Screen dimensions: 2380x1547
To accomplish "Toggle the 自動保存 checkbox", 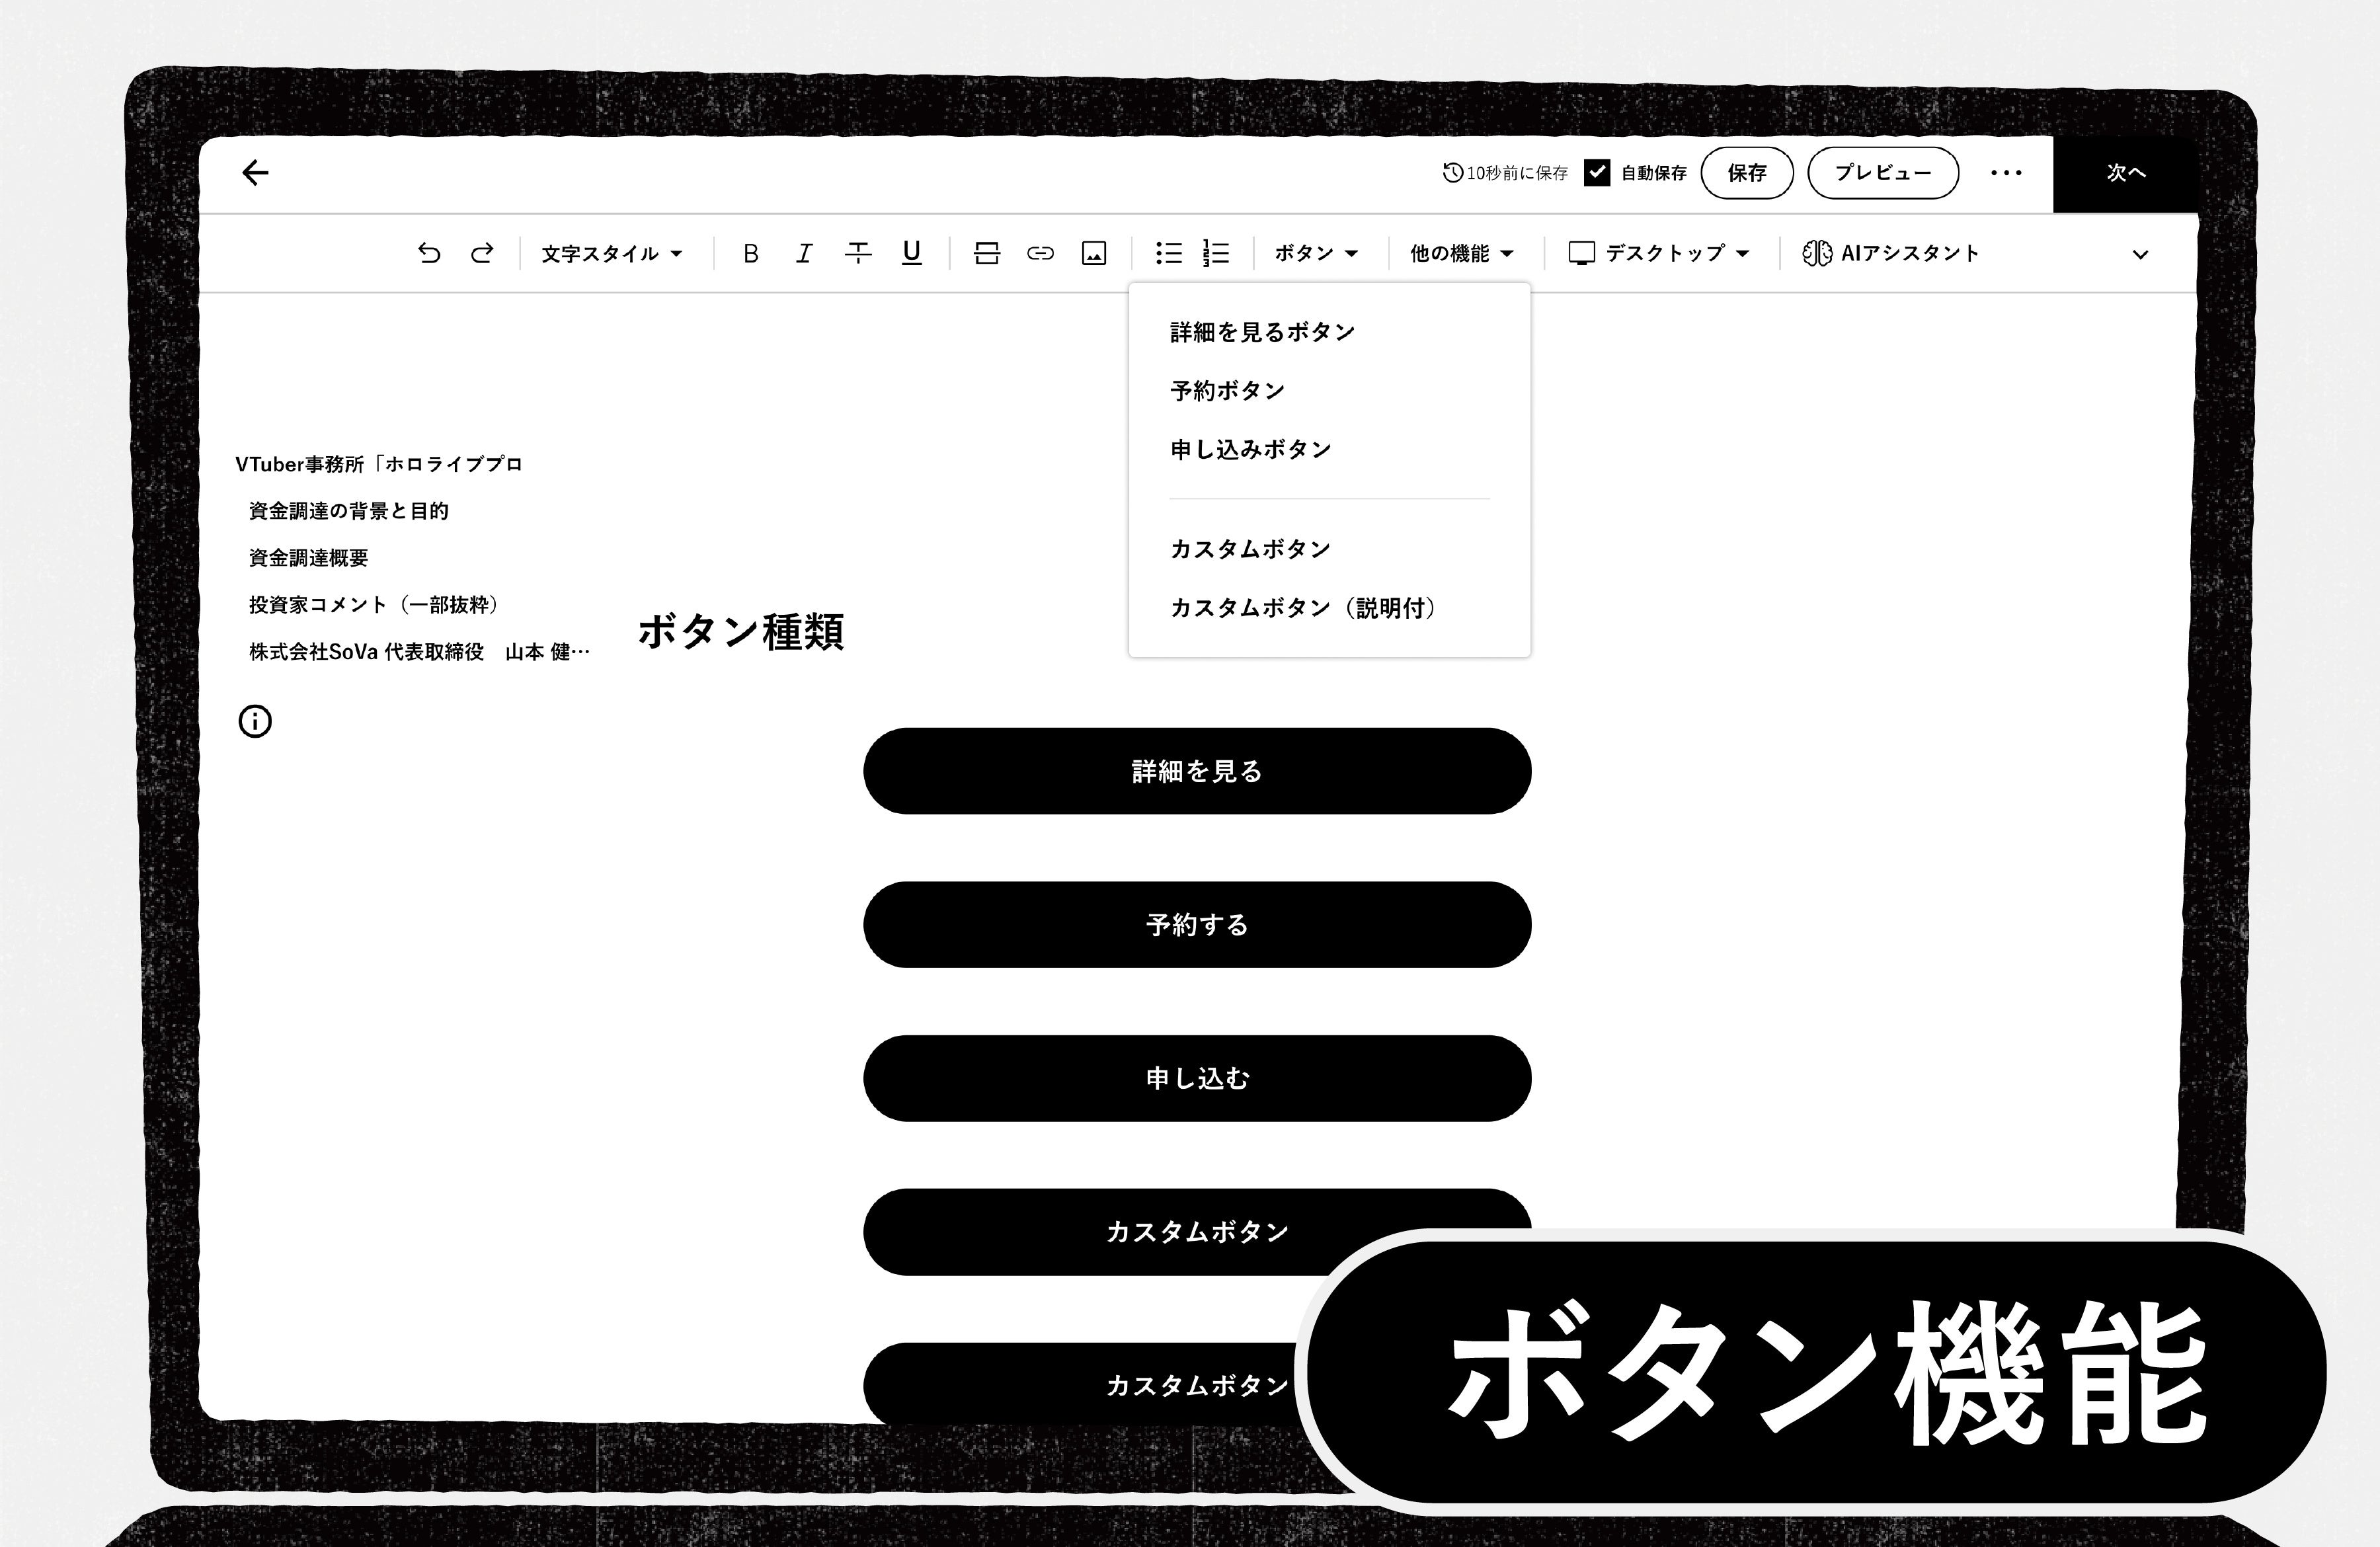I will click(x=1597, y=173).
